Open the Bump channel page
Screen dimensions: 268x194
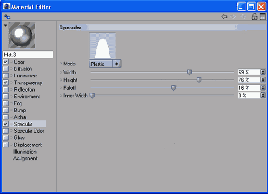pyautogui.click(x=20, y=110)
